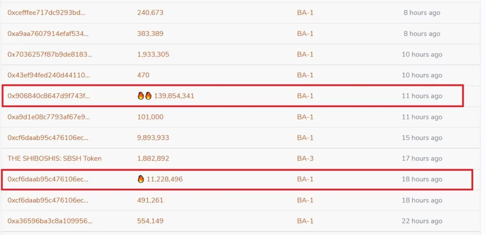Open THE SHIBOSHIS: SBSH Token link
Screen dimensions: 486x235
click(55, 158)
